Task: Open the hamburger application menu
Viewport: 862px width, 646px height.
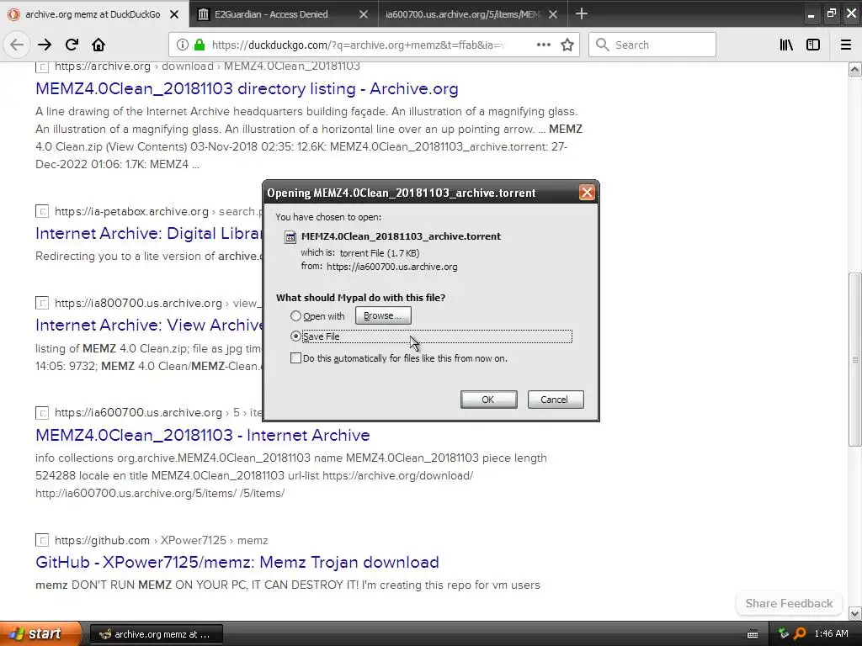Action: [846, 45]
